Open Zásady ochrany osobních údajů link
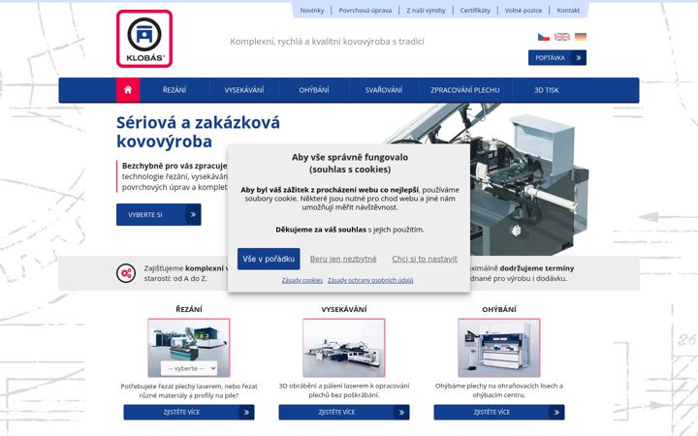Screen dimensions: 698x436 point(370,280)
